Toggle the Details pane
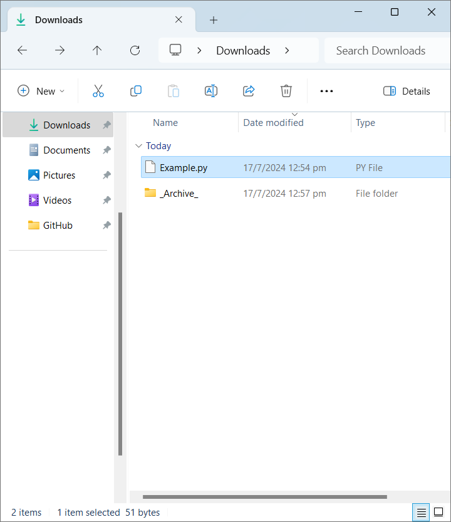The width and height of the screenshot is (451, 522). pyautogui.click(x=407, y=91)
